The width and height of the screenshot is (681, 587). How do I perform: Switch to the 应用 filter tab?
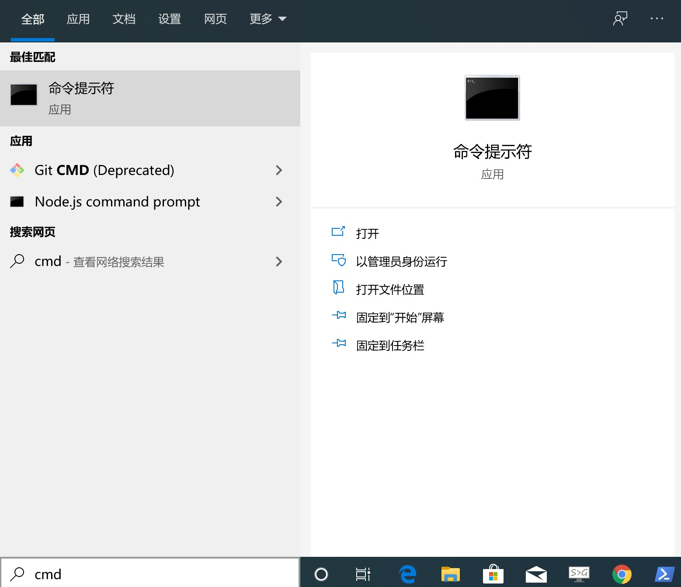[x=78, y=19]
